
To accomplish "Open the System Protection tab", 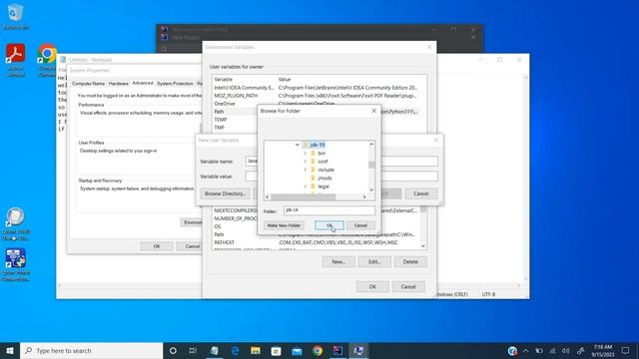I will (x=175, y=84).
